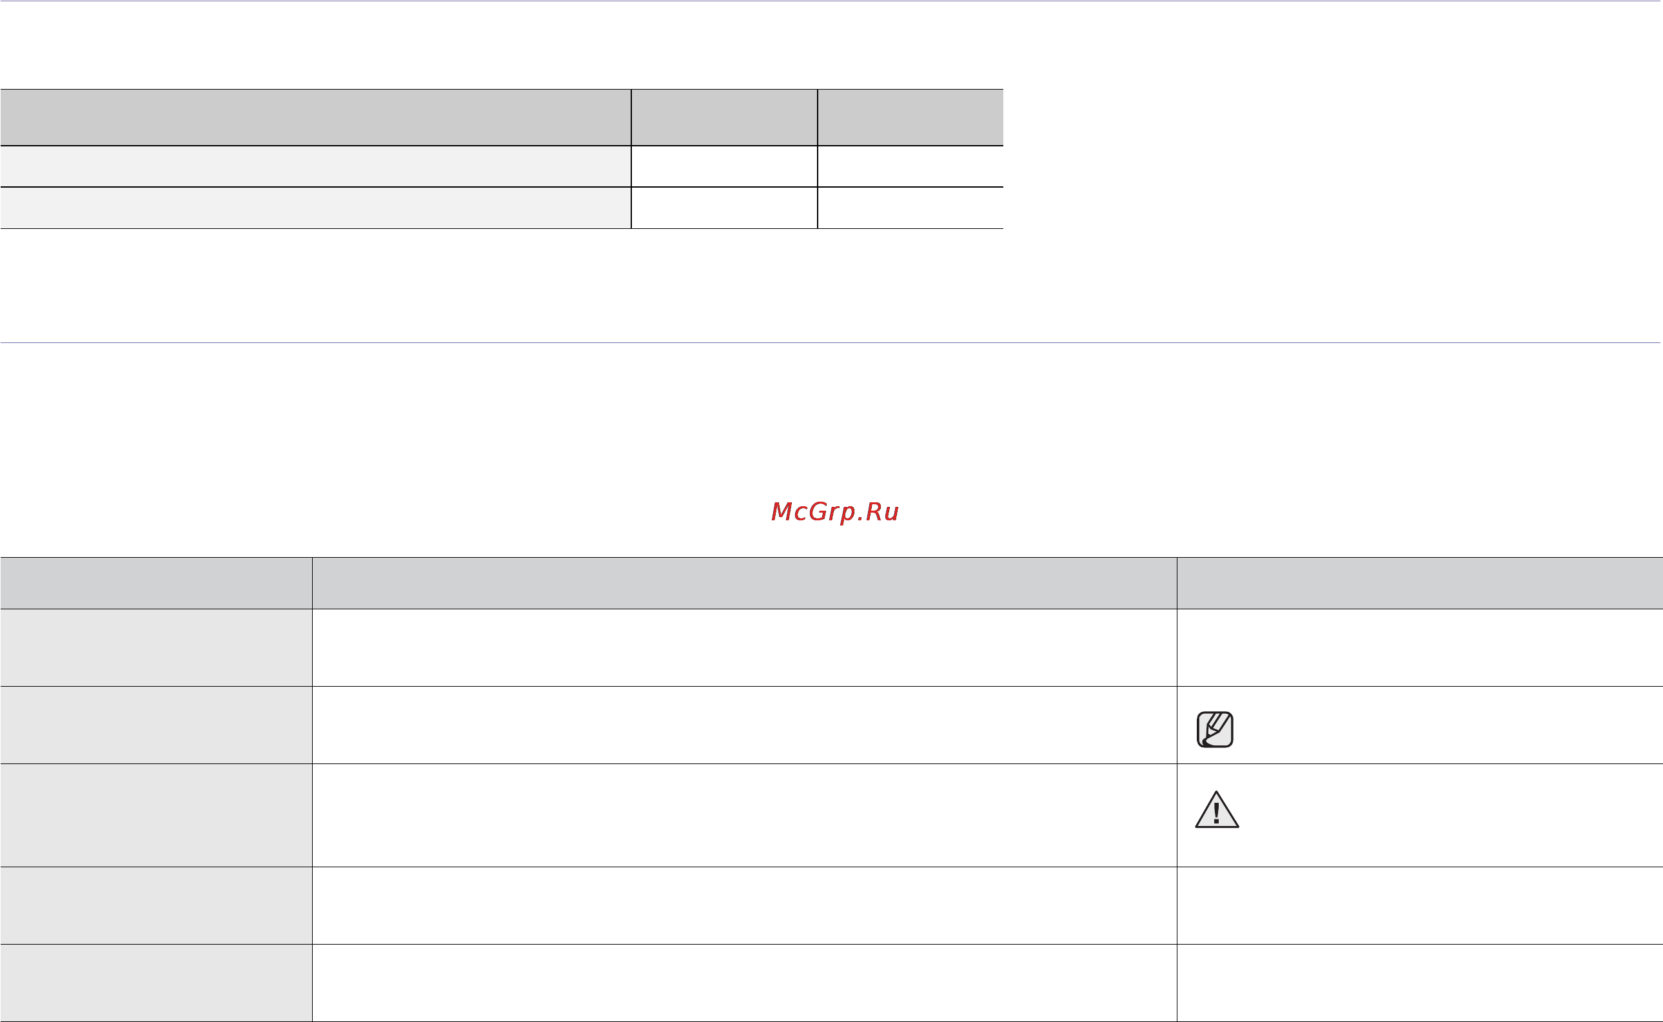Select the wide first header cell of the upper table

tap(315, 117)
